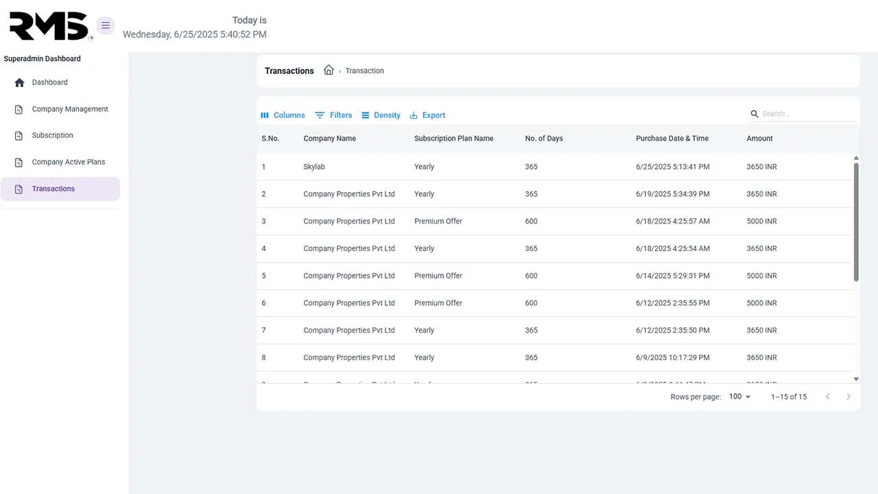878x494 pixels.
Task: Sort by Purchase Date & Time header
Action: click(672, 139)
